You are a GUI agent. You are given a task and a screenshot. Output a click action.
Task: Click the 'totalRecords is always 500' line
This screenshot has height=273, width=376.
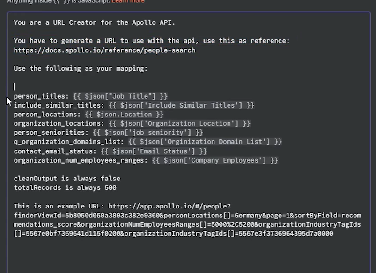[x=65, y=187]
